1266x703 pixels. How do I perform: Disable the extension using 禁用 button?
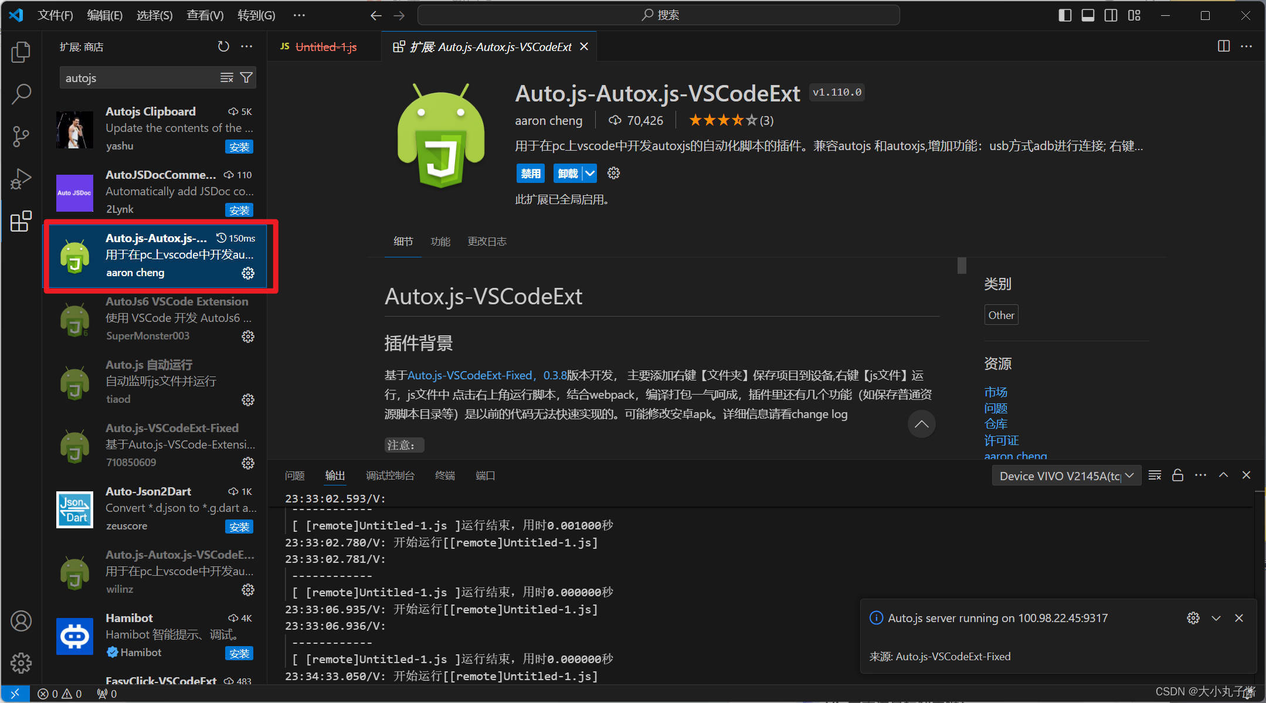tap(530, 173)
